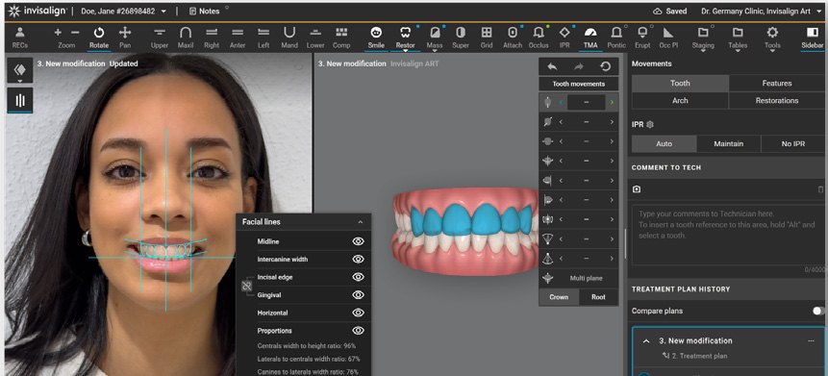Select the Anter front view
Image resolution: width=828 pixels, height=376 pixels.
click(x=238, y=38)
